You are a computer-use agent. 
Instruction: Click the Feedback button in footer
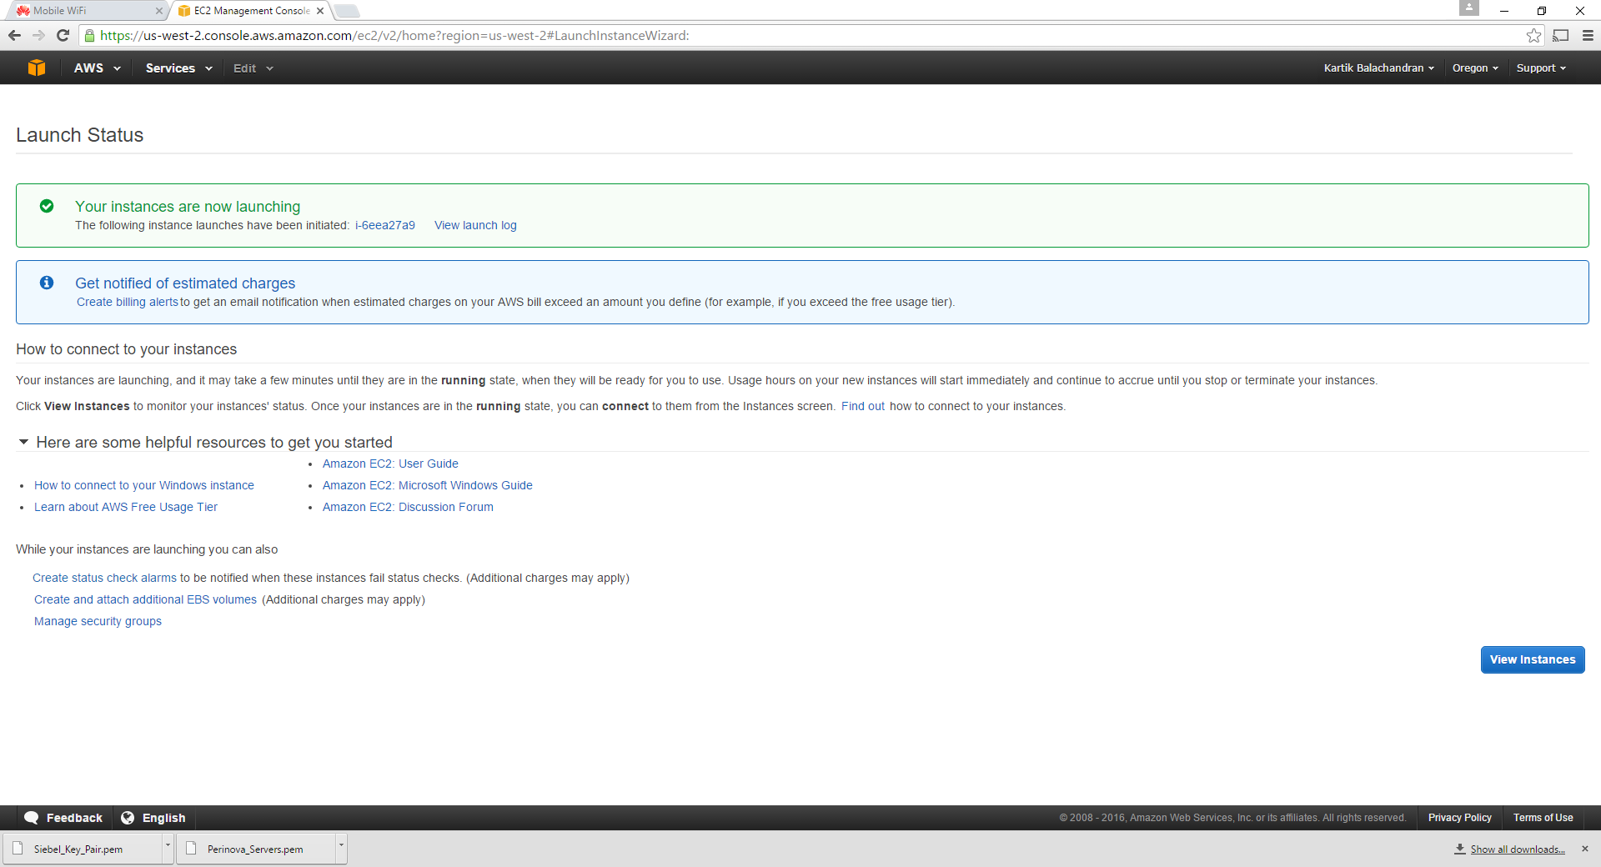click(x=63, y=818)
